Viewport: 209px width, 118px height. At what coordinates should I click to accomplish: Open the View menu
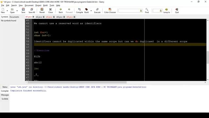pos(21,5)
